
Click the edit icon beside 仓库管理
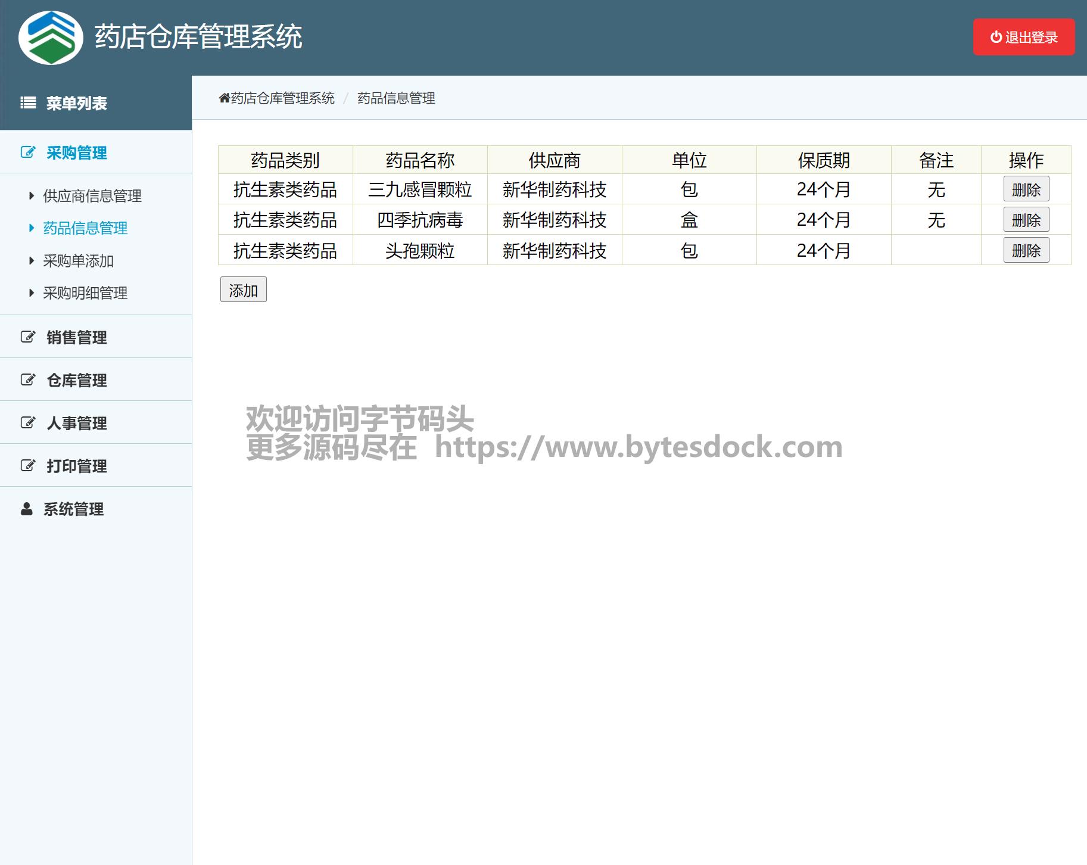tap(28, 380)
